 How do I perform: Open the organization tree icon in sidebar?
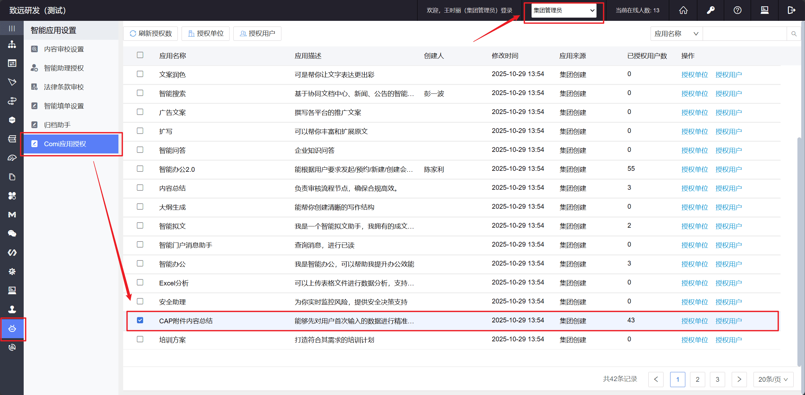coord(12,45)
